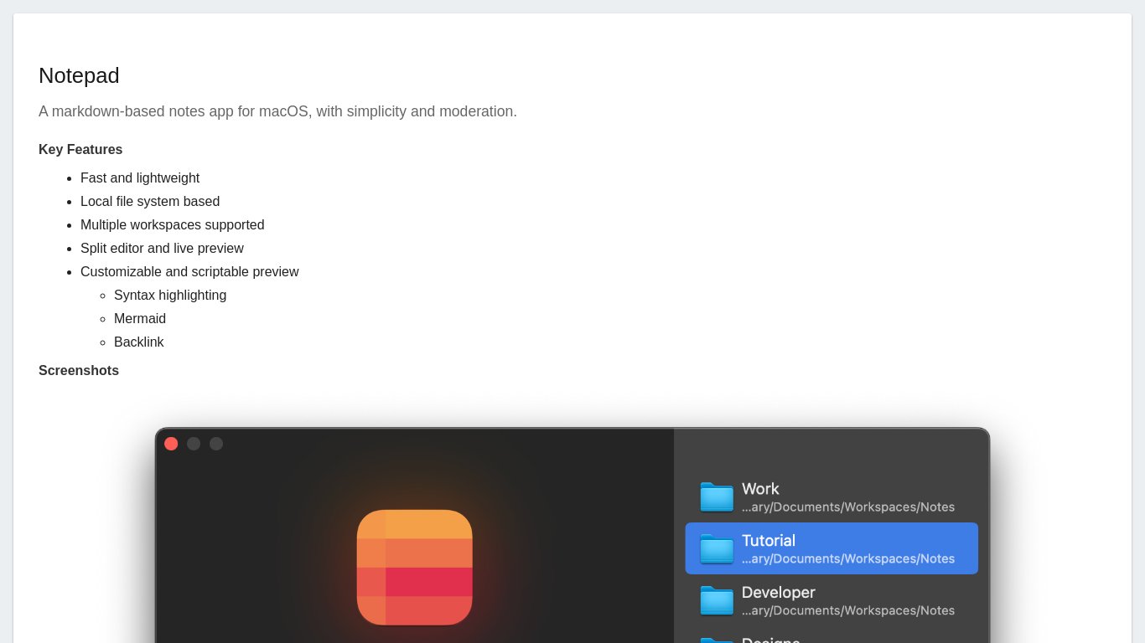Click the path text under Work

(848, 507)
